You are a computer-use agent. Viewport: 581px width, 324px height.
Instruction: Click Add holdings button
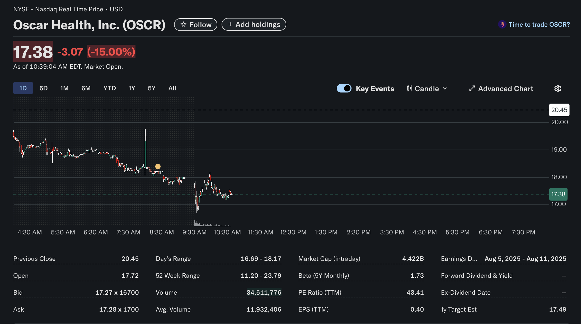pos(254,24)
